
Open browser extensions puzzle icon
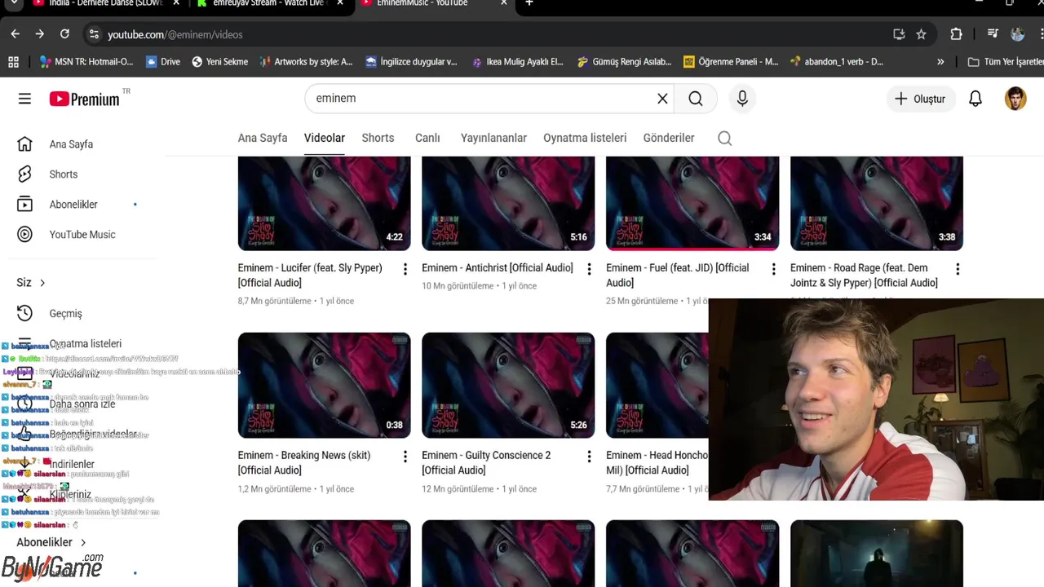(956, 34)
